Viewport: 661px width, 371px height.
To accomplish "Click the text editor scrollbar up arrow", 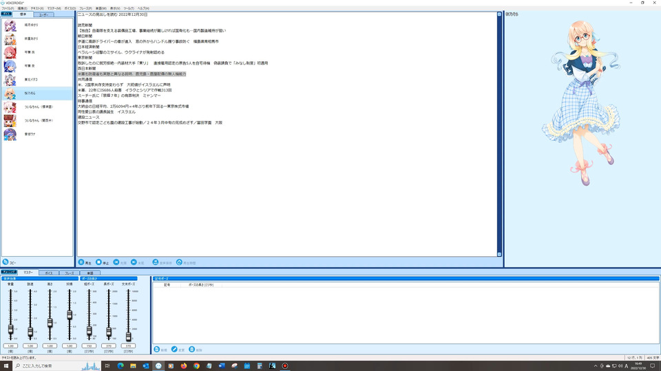I will click(500, 14).
